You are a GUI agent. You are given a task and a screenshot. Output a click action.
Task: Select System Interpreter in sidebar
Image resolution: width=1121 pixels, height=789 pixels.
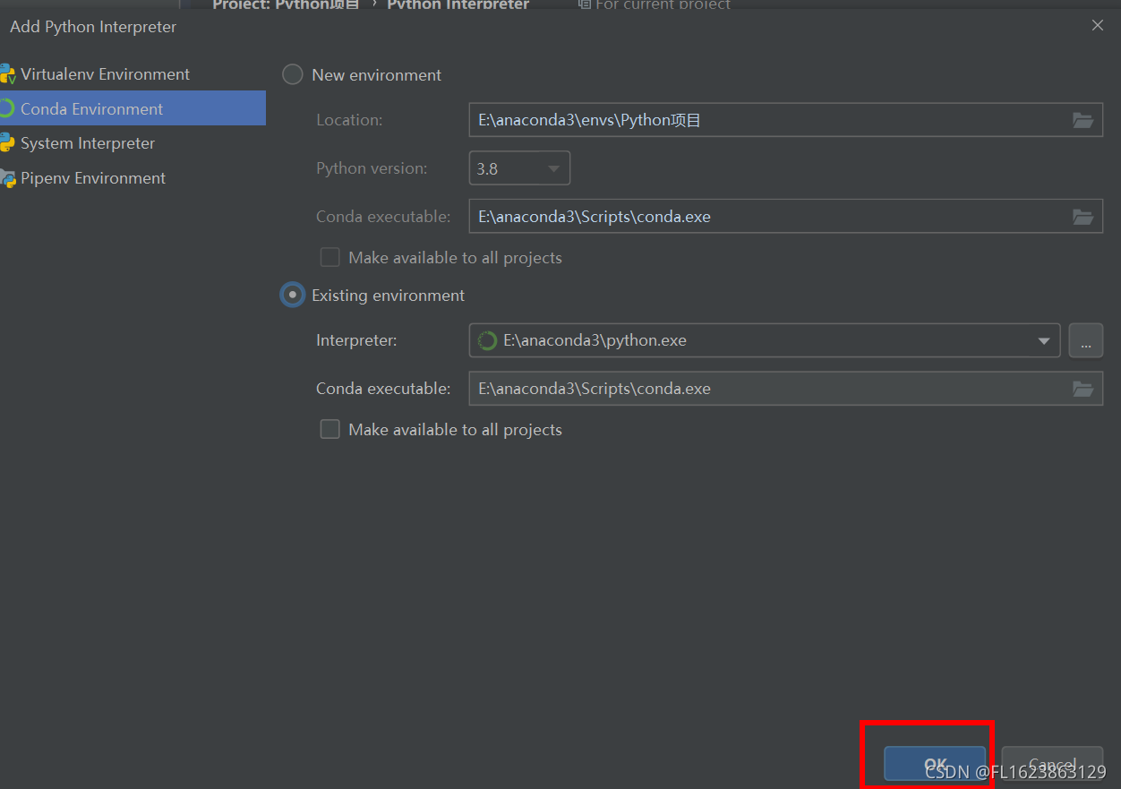point(133,143)
